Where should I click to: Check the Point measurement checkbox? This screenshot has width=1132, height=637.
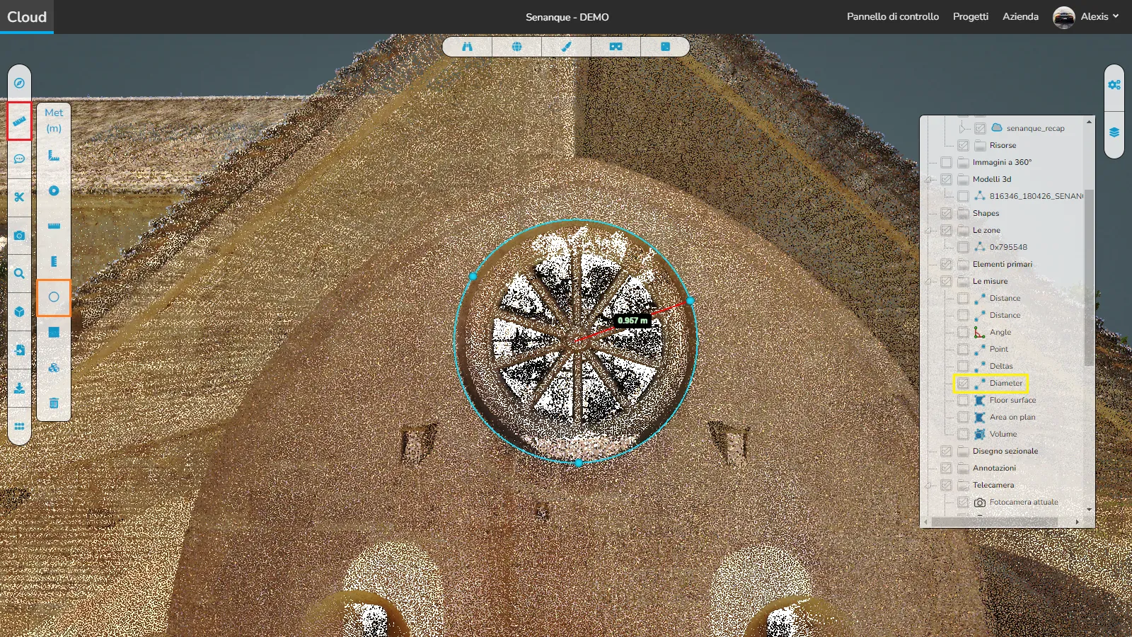(x=963, y=349)
